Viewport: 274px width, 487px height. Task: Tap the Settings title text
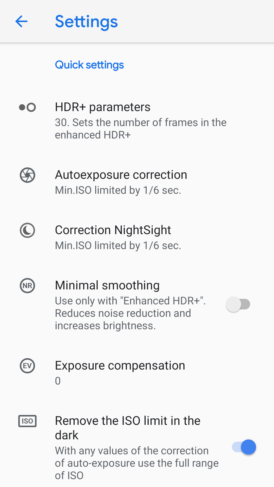[86, 22]
